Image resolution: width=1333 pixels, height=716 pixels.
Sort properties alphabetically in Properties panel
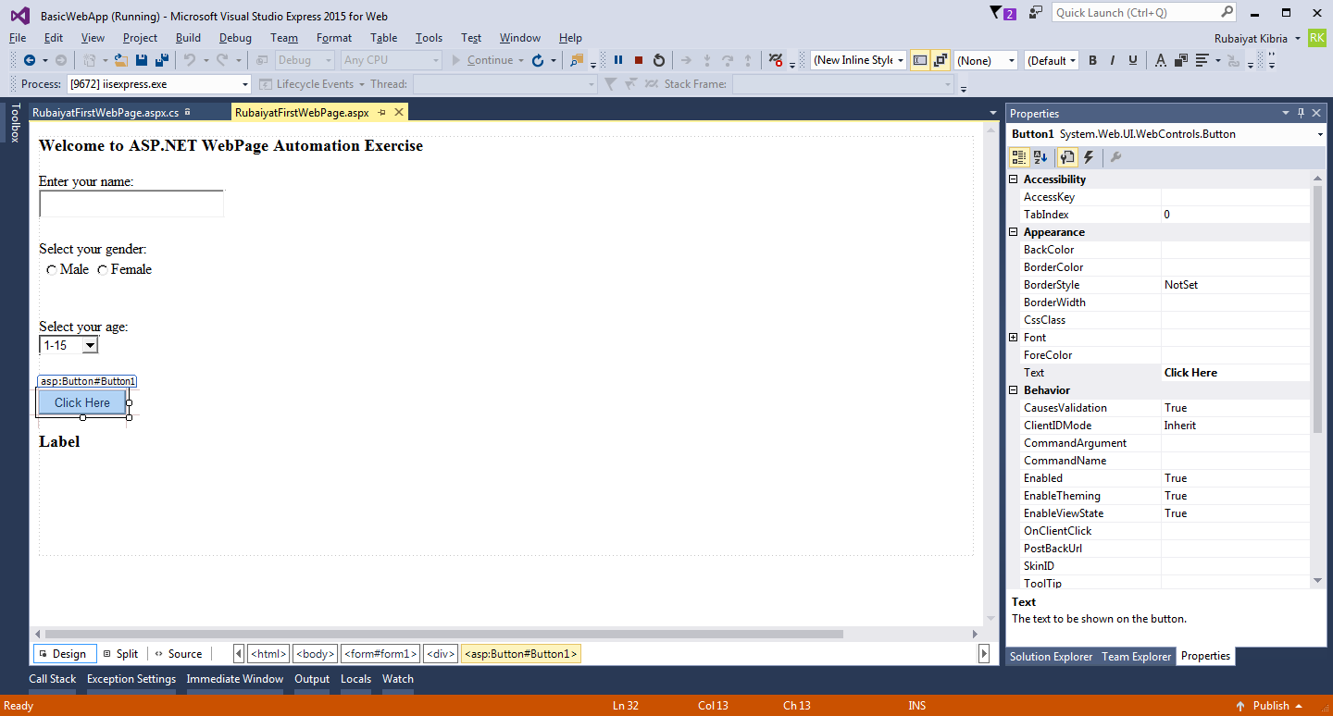tap(1040, 158)
